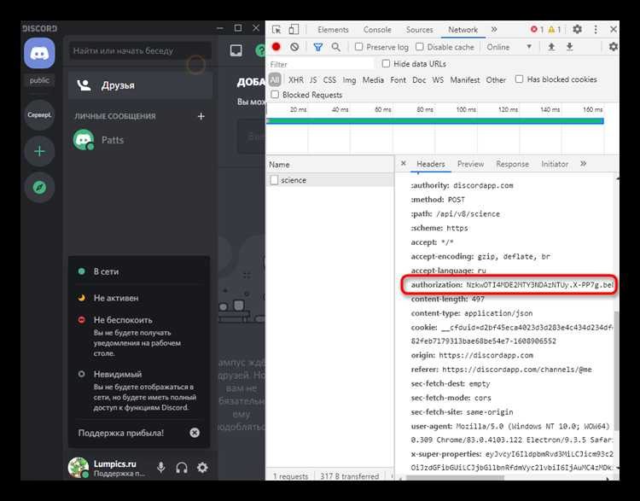Clear the custom status with X icon
Screen dimensions: 640x501
click(195, 433)
